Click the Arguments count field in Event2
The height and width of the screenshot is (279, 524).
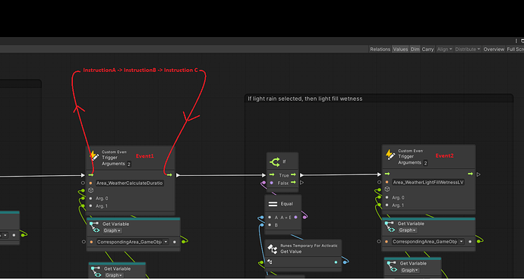coord(425,163)
